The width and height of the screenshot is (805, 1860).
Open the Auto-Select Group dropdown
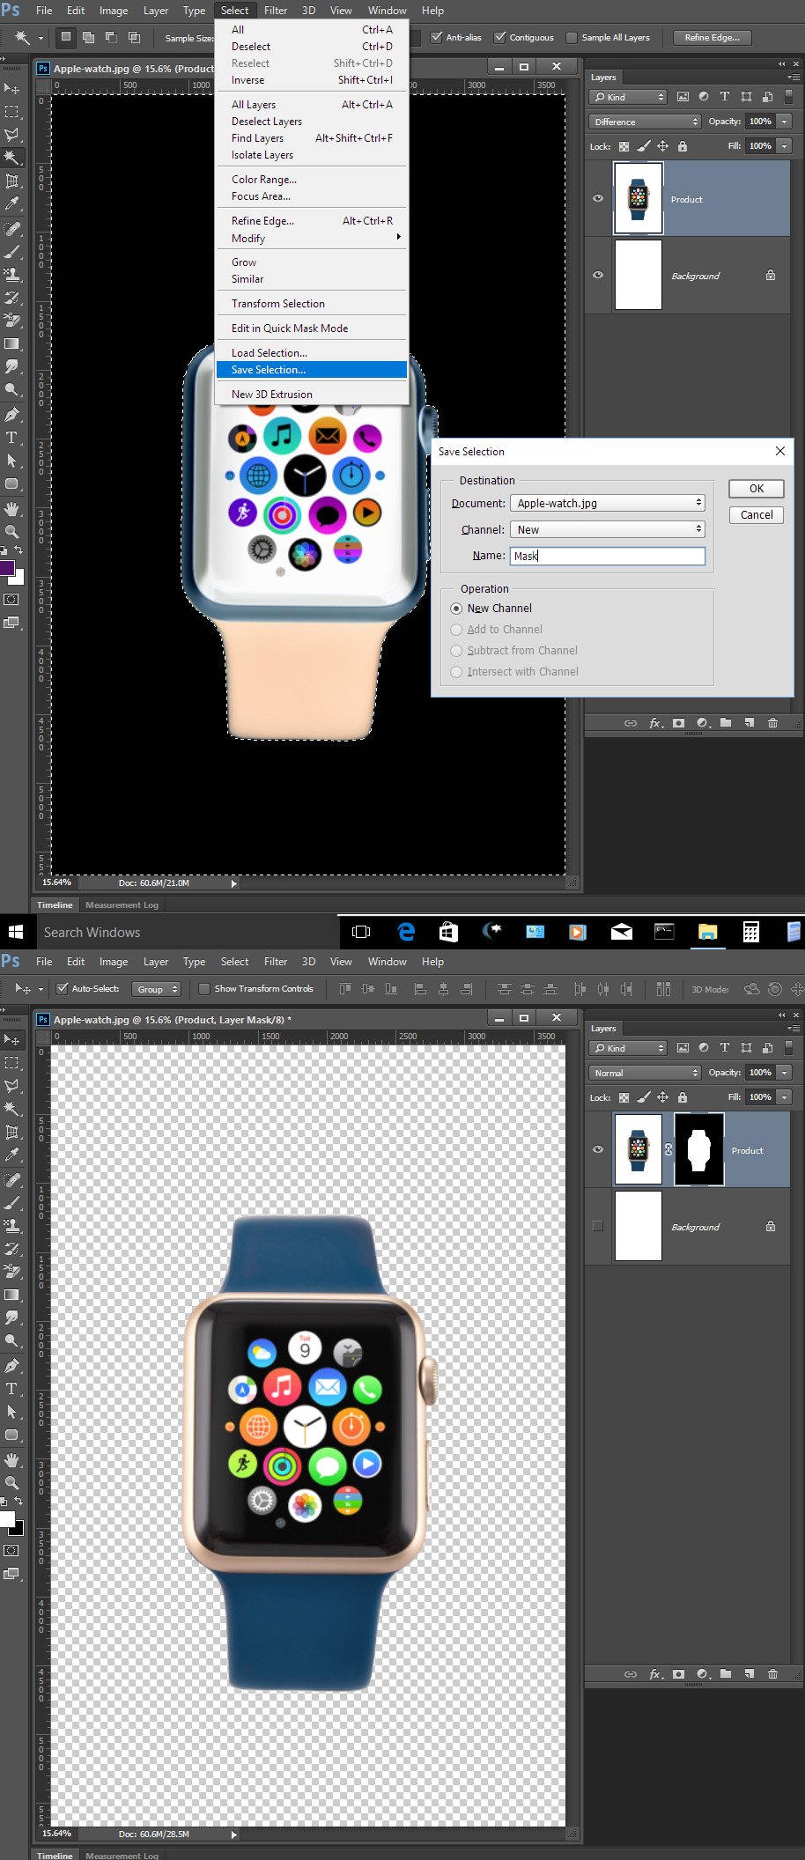[156, 989]
